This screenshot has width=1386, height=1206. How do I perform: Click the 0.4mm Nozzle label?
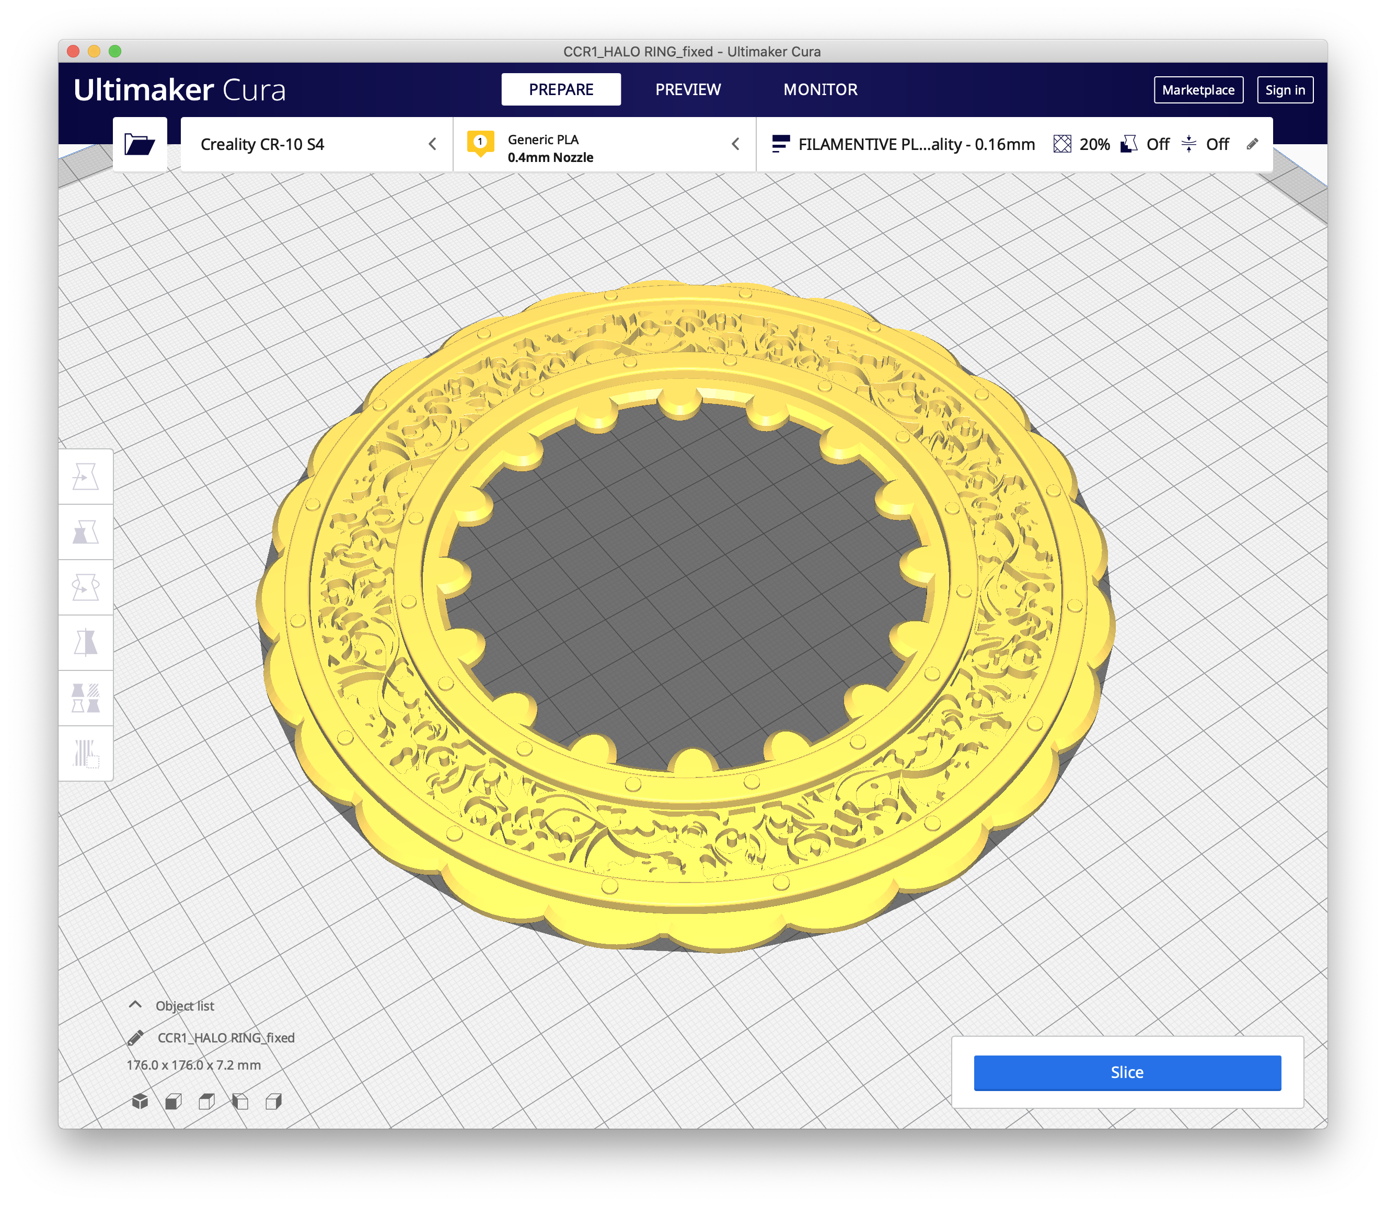(x=550, y=157)
